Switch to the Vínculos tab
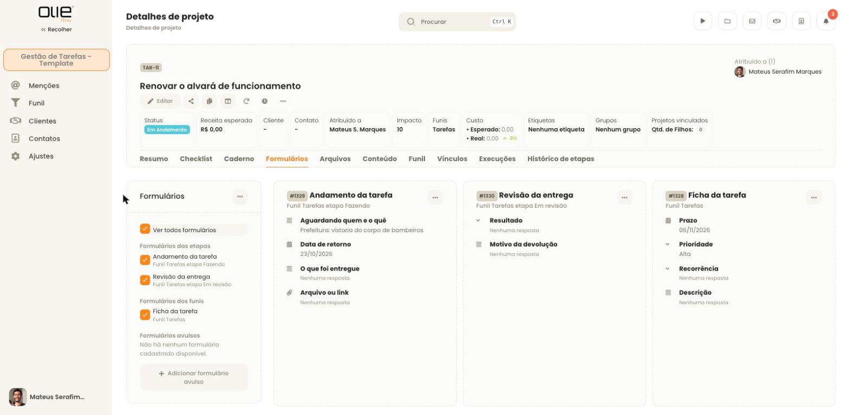The height and width of the screenshot is (415, 849). [x=452, y=159]
